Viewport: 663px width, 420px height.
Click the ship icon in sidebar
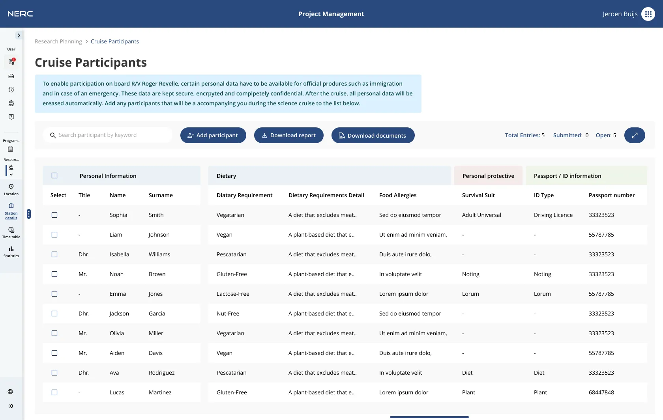click(x=11, y=103)
